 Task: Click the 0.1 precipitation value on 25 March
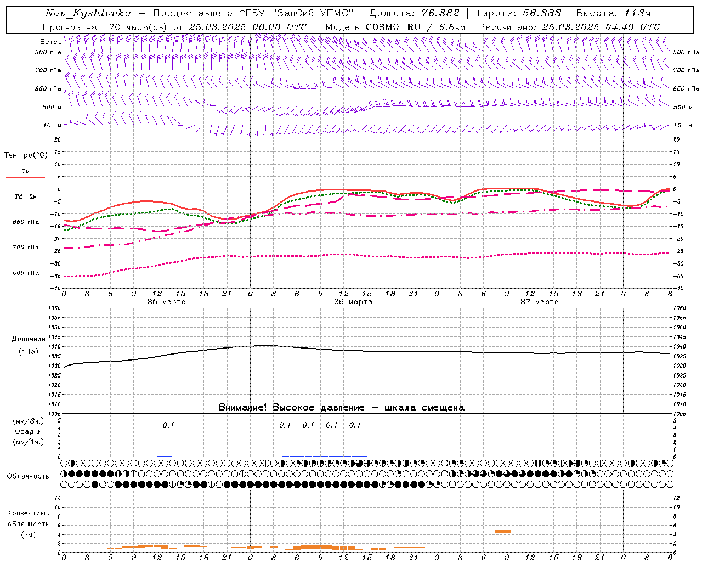(x=168, y=425)
